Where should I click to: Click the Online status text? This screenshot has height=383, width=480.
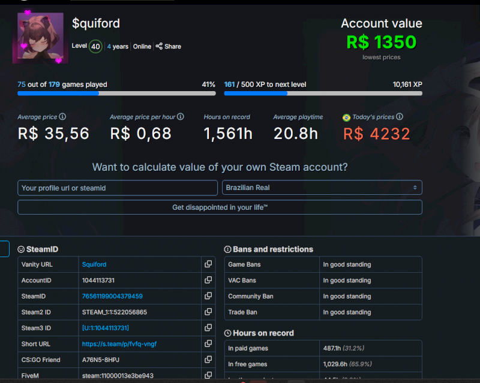(x=142, y=47)
